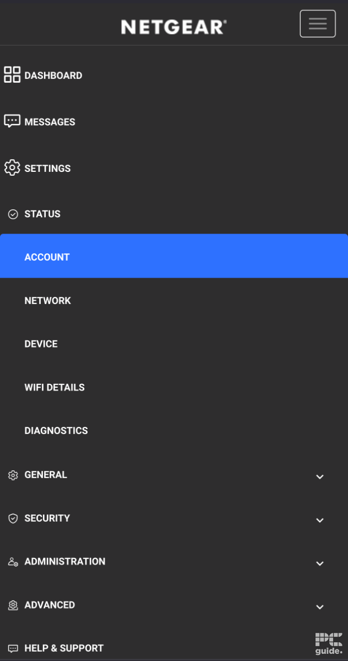This screenshot has height=661, width=348.
Task: Expand the Advanced section chevron
Action: [x=320, y=607]
